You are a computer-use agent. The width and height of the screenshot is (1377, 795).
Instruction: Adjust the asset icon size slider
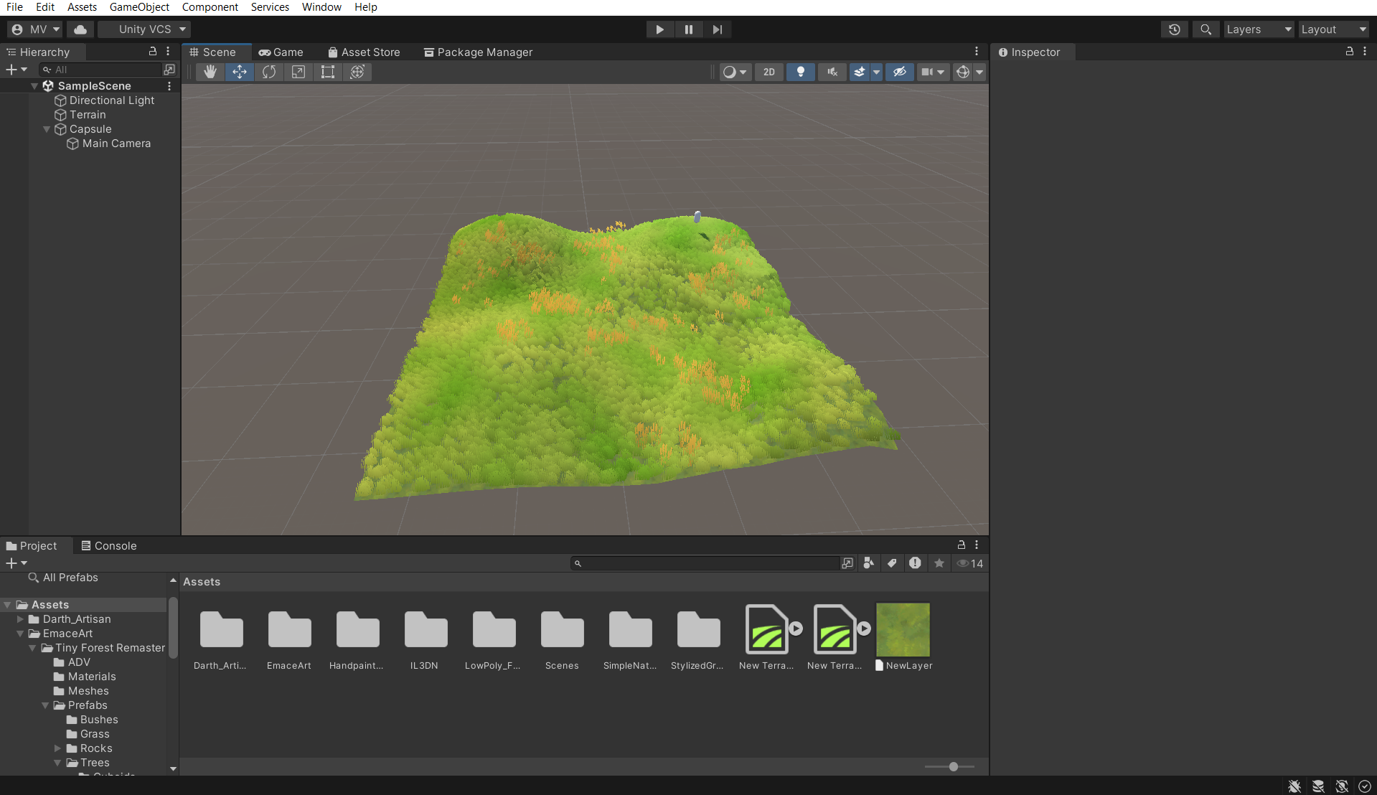click(953, 766)
